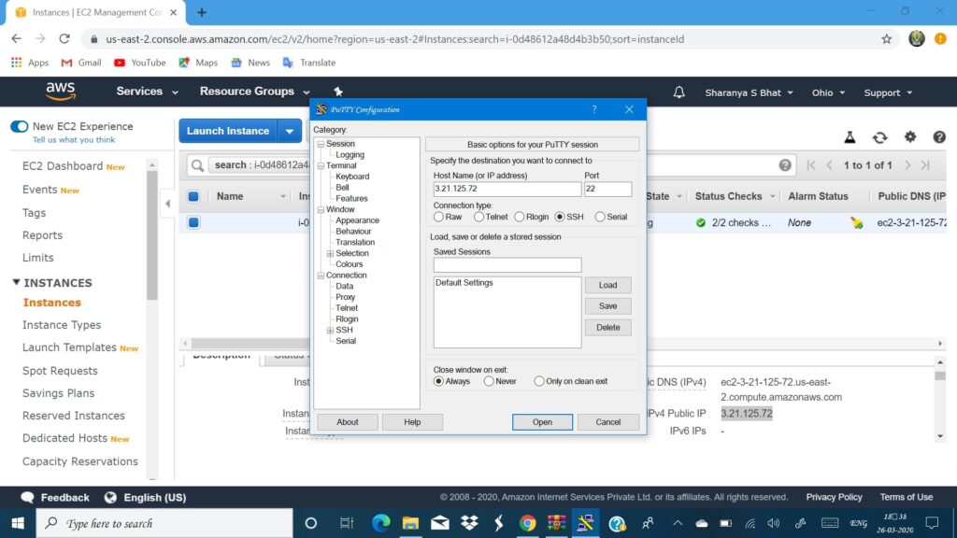Click the AWS logo home icon
957x538 pixels.
coord(61,92)
